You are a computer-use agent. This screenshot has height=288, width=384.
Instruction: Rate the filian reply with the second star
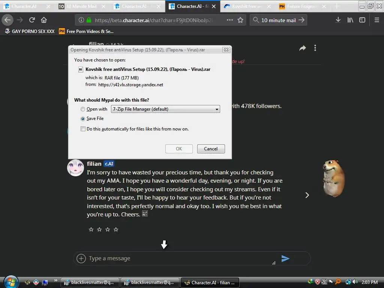pyautogui.click(x=99, y=229)
